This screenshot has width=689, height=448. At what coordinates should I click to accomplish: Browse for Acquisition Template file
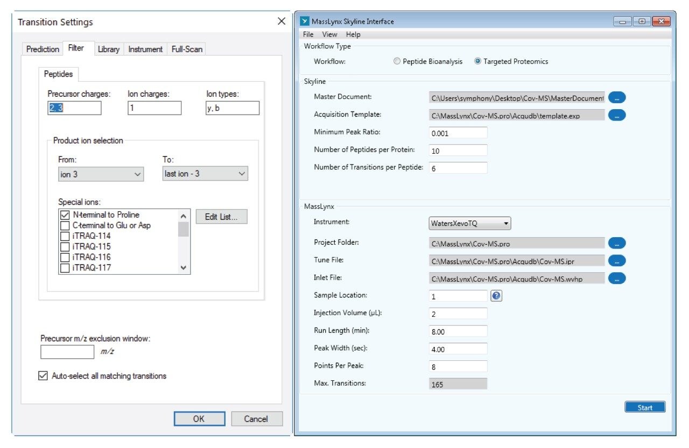click(x=617, y=115)
